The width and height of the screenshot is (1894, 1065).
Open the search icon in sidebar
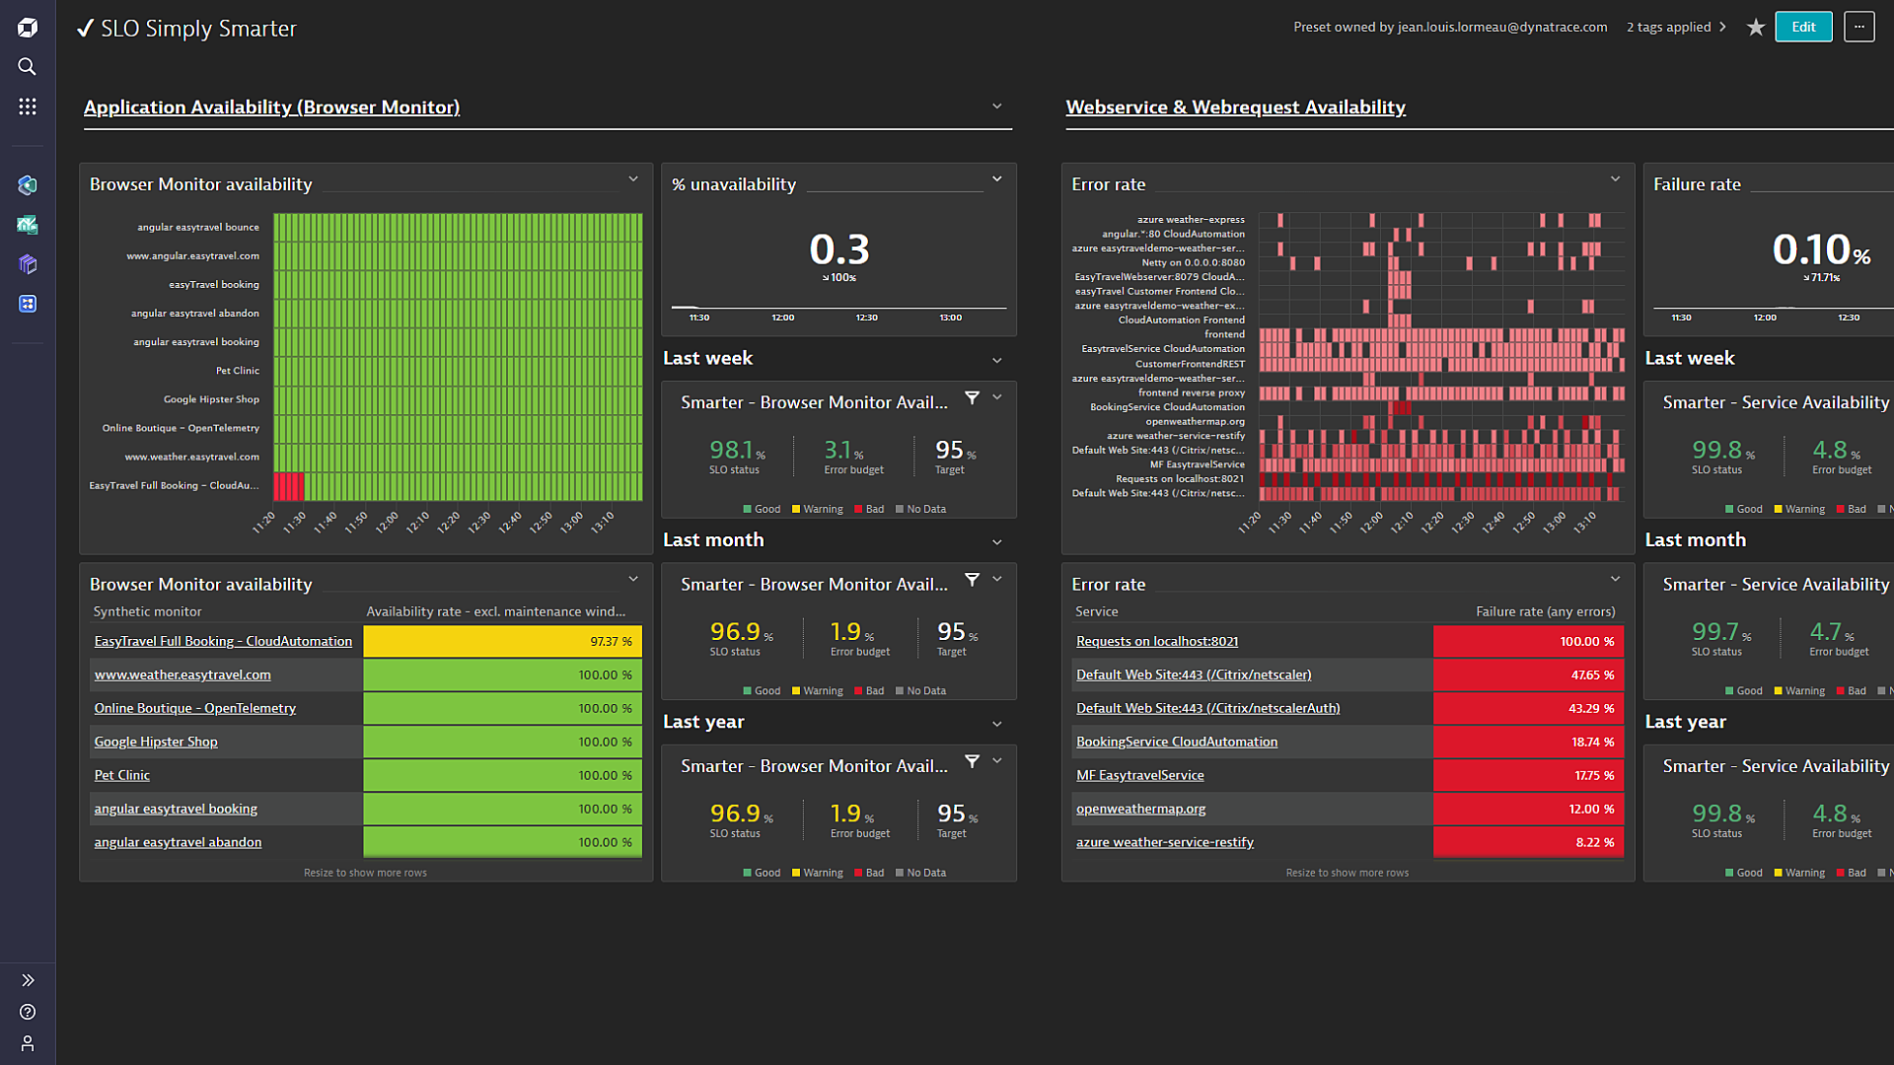pos(28,66)
